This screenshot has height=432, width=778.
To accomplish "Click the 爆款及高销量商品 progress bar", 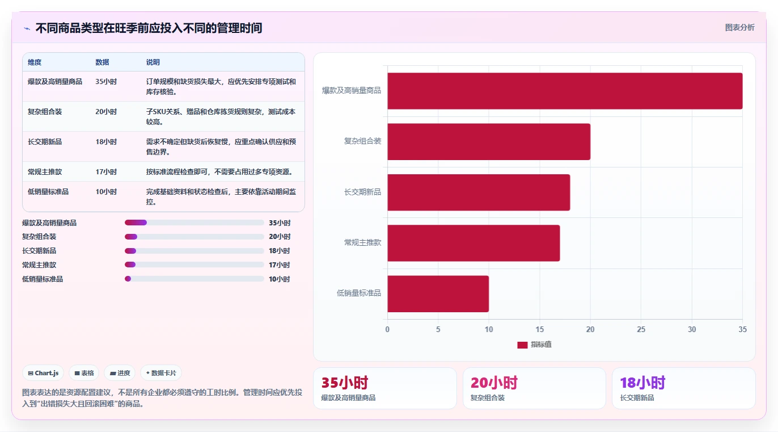I will tap(195, 223).
